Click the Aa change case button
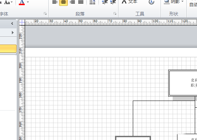The height and width of the screenshot is (140, 197). point(8,2)
